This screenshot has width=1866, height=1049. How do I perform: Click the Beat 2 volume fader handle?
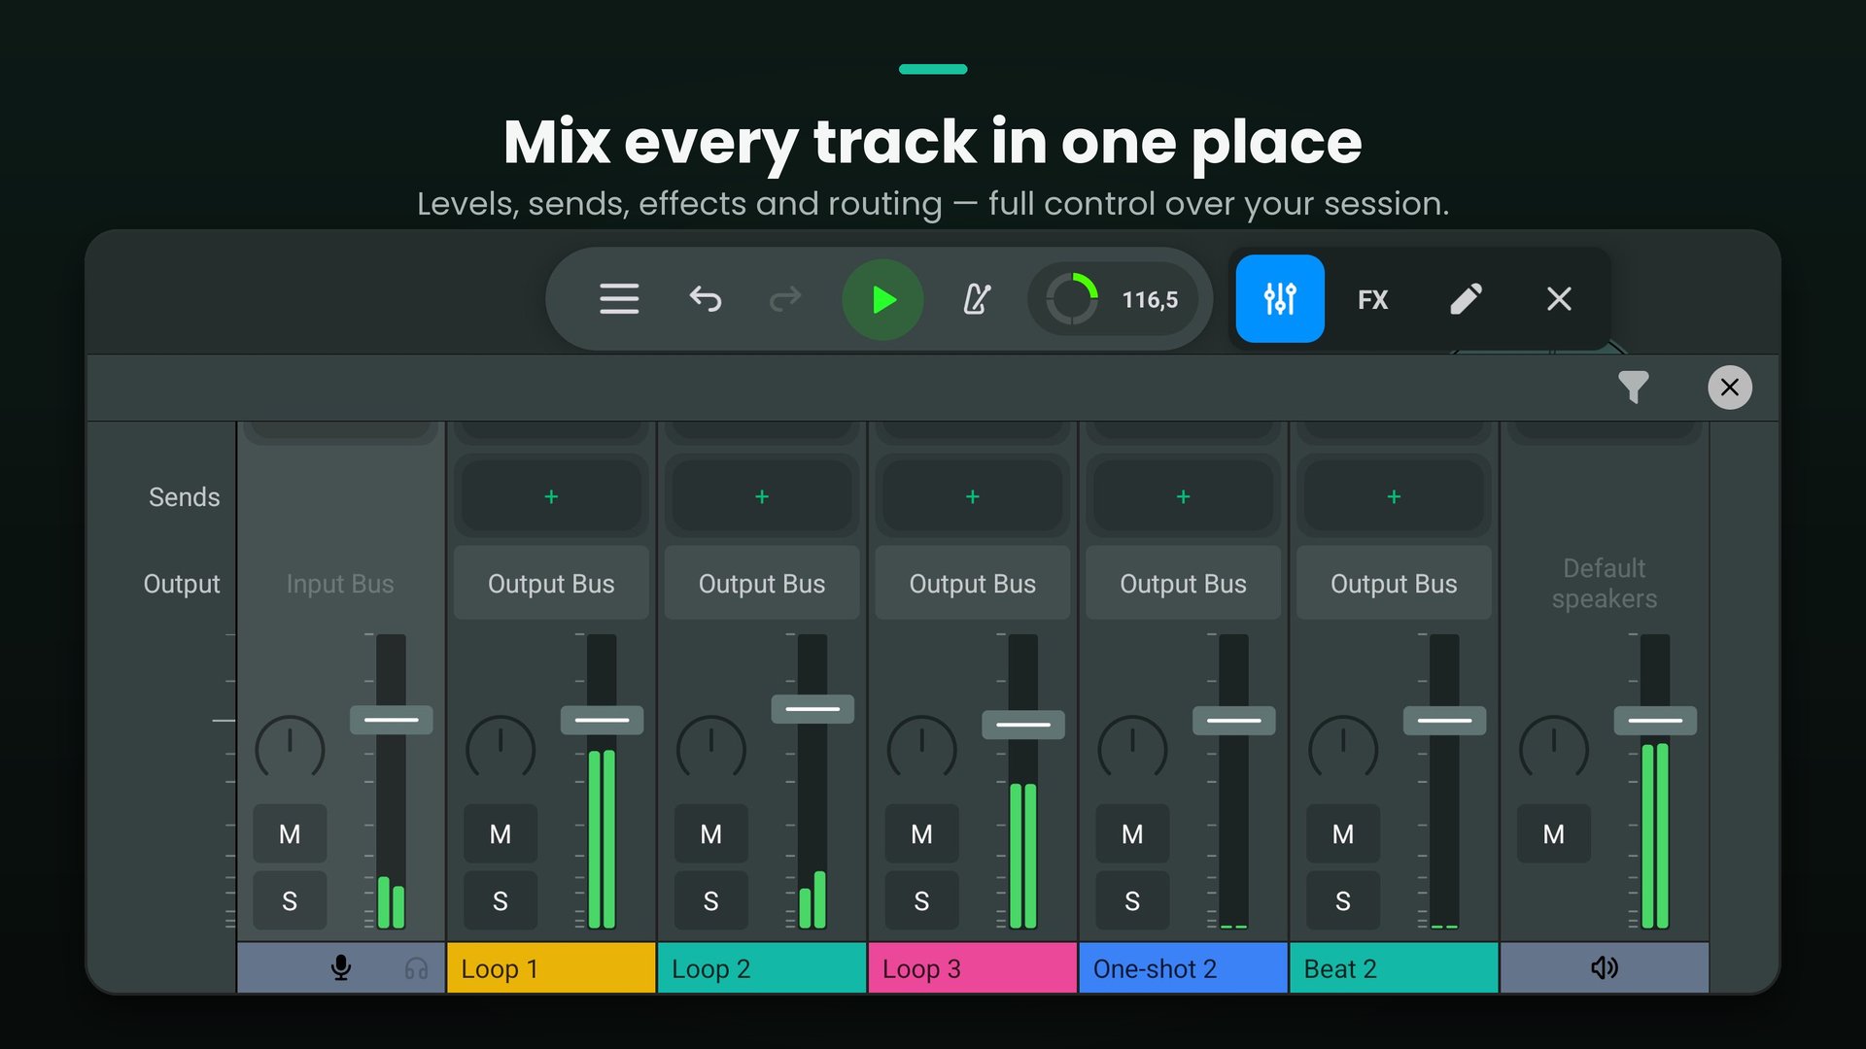(1444, 720)
